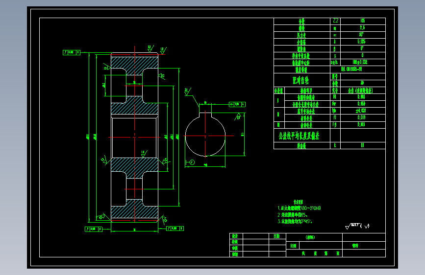Pick the 代号 column header
This screenshot has width=425, height=275.
[x=335, y=91]
